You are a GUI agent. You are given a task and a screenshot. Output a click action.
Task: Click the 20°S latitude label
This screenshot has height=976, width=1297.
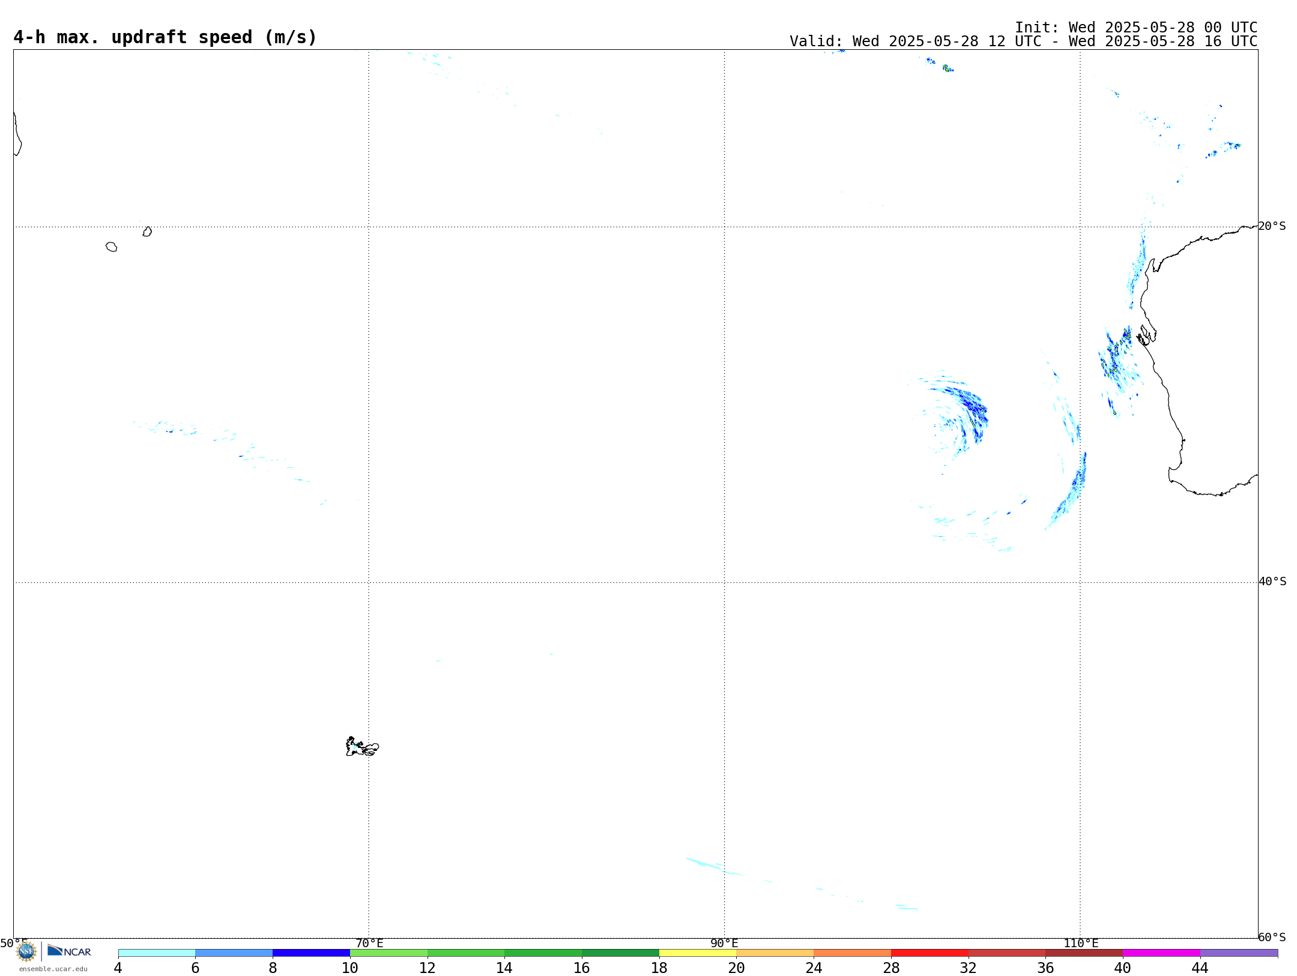click(1272, 226)
